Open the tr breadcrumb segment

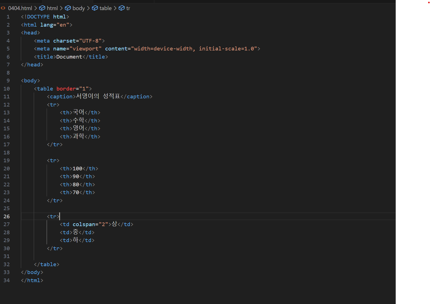point(128,8)
